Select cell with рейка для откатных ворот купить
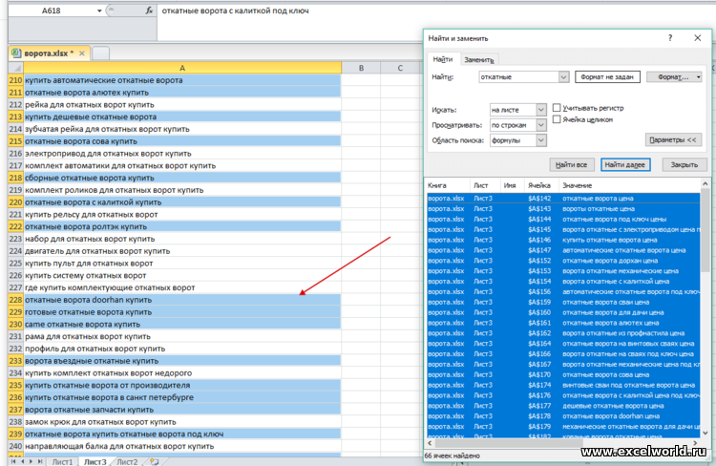Image resolution: width=716 pixels, height=466 pixels. coord(182,105)
